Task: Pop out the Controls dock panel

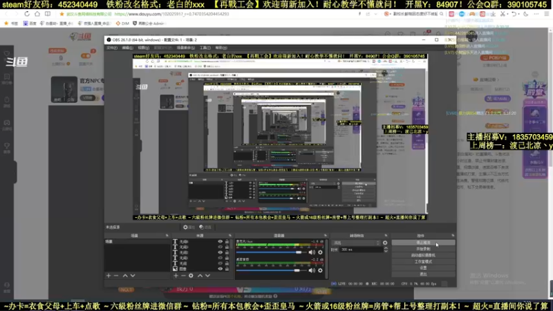Action: [453, 236]
